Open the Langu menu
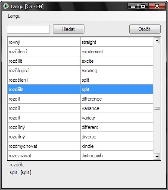 pos(14,16)
